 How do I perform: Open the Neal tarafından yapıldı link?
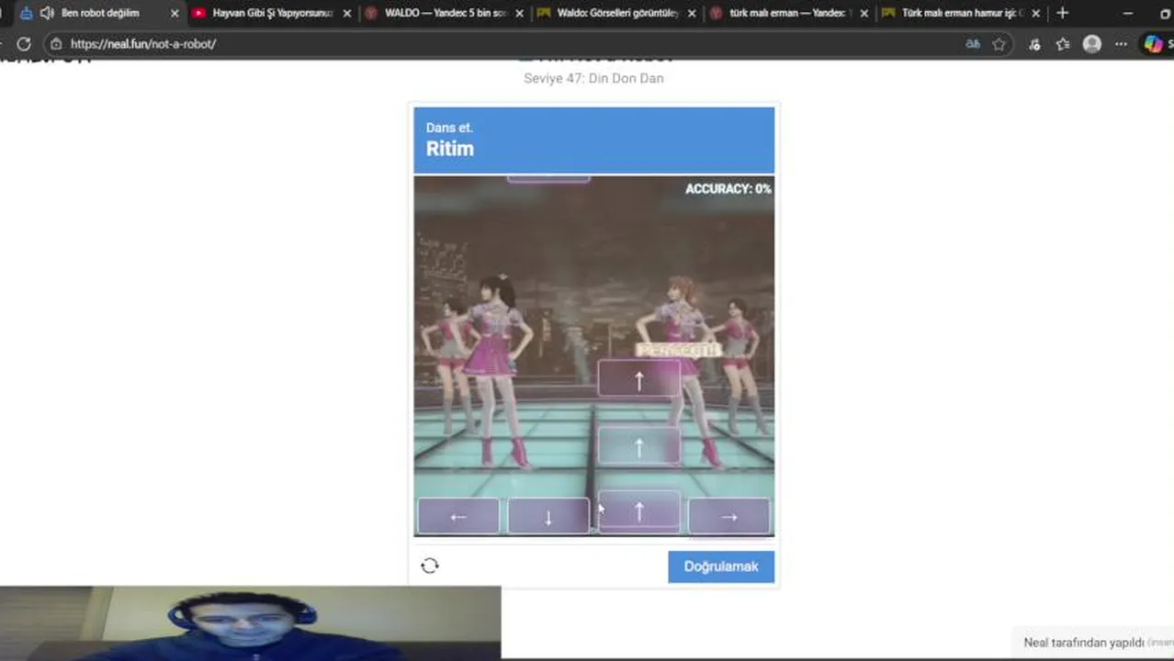click(1084, 643)
